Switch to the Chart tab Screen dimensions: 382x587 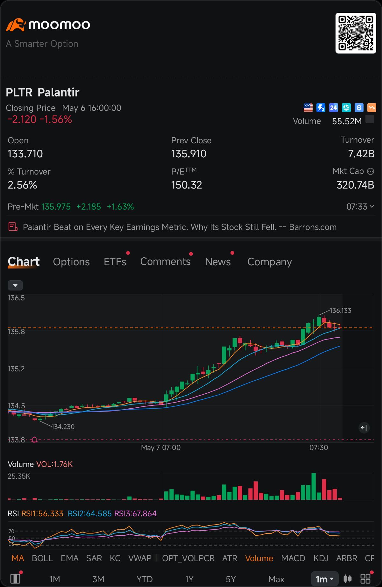[x=24, y=262]
